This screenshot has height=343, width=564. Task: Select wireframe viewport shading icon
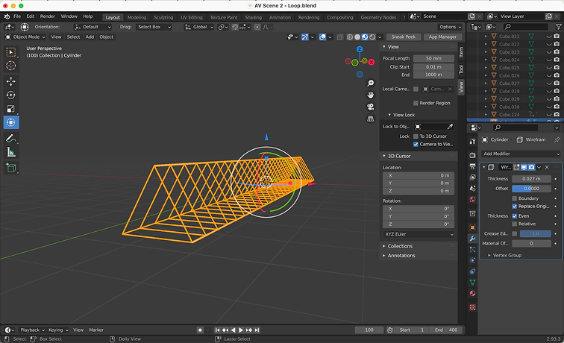pyautogui.click(x=350, y=37)
